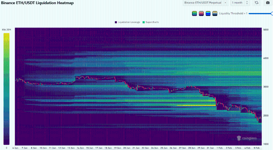Viewport: 273px width, 150px height.
Task: Take a screenshot with the camera icon
Action: pos(268,3)
